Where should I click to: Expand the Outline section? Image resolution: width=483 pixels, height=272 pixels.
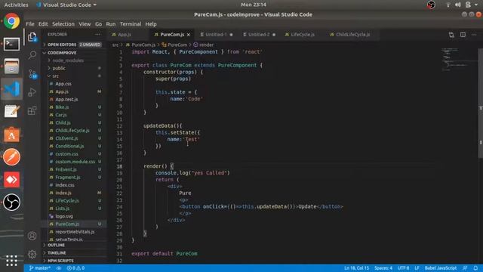tap(74, 245)
